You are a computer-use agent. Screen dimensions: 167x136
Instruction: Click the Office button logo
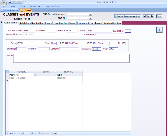[x=3, y=3]
